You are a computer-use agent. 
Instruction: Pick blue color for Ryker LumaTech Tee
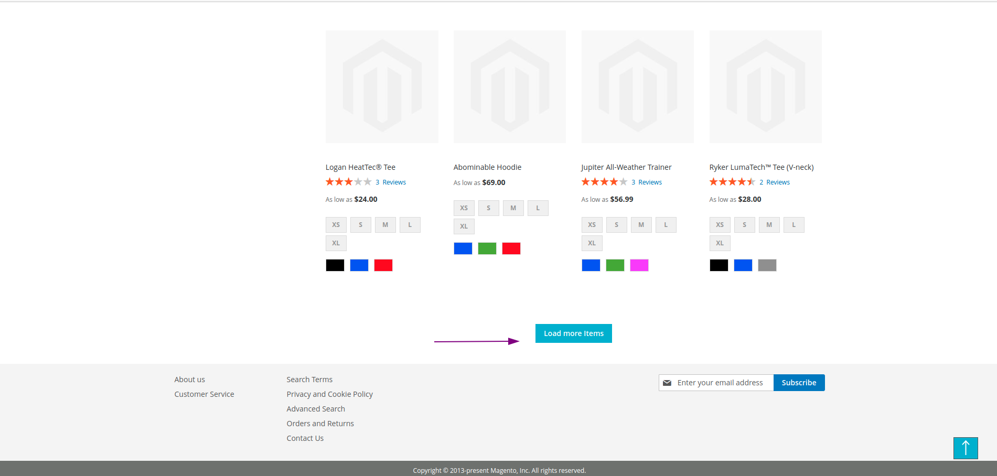pos(743,265)
